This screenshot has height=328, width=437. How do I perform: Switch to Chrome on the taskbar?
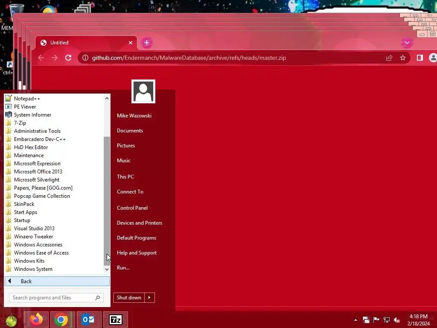coord(61,319)
